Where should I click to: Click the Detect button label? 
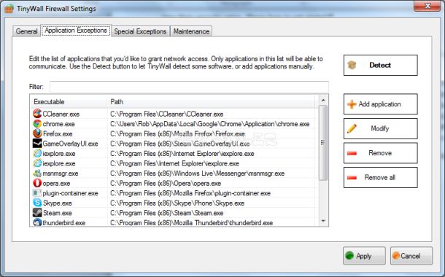click(380, 65)
